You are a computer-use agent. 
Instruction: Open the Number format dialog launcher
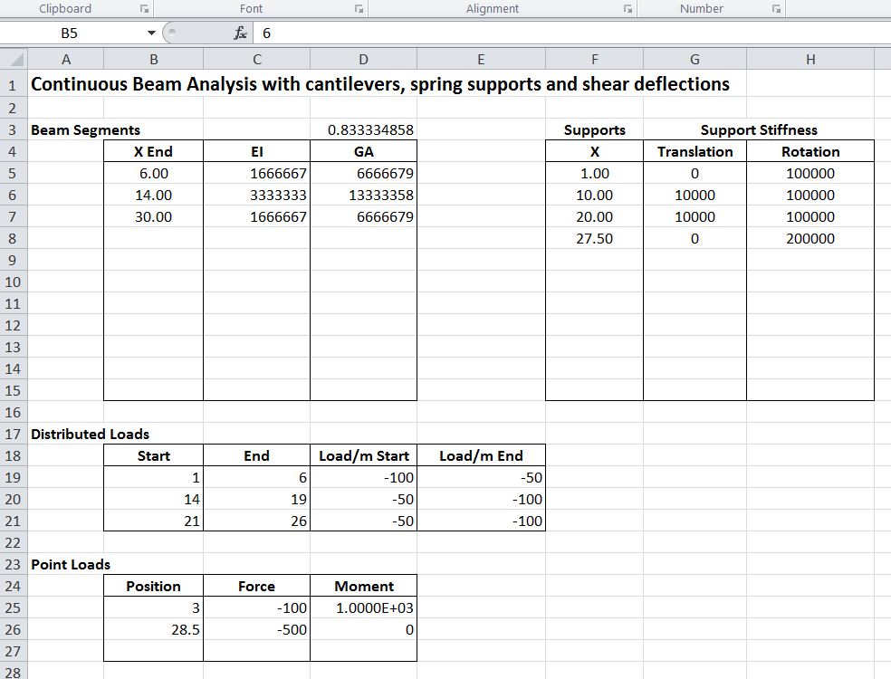click(x=776, y=9)
